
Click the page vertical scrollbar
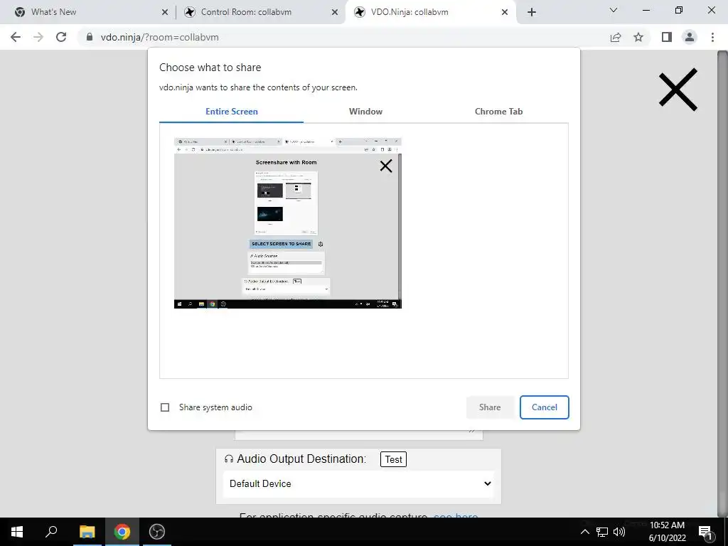[723, 283]
